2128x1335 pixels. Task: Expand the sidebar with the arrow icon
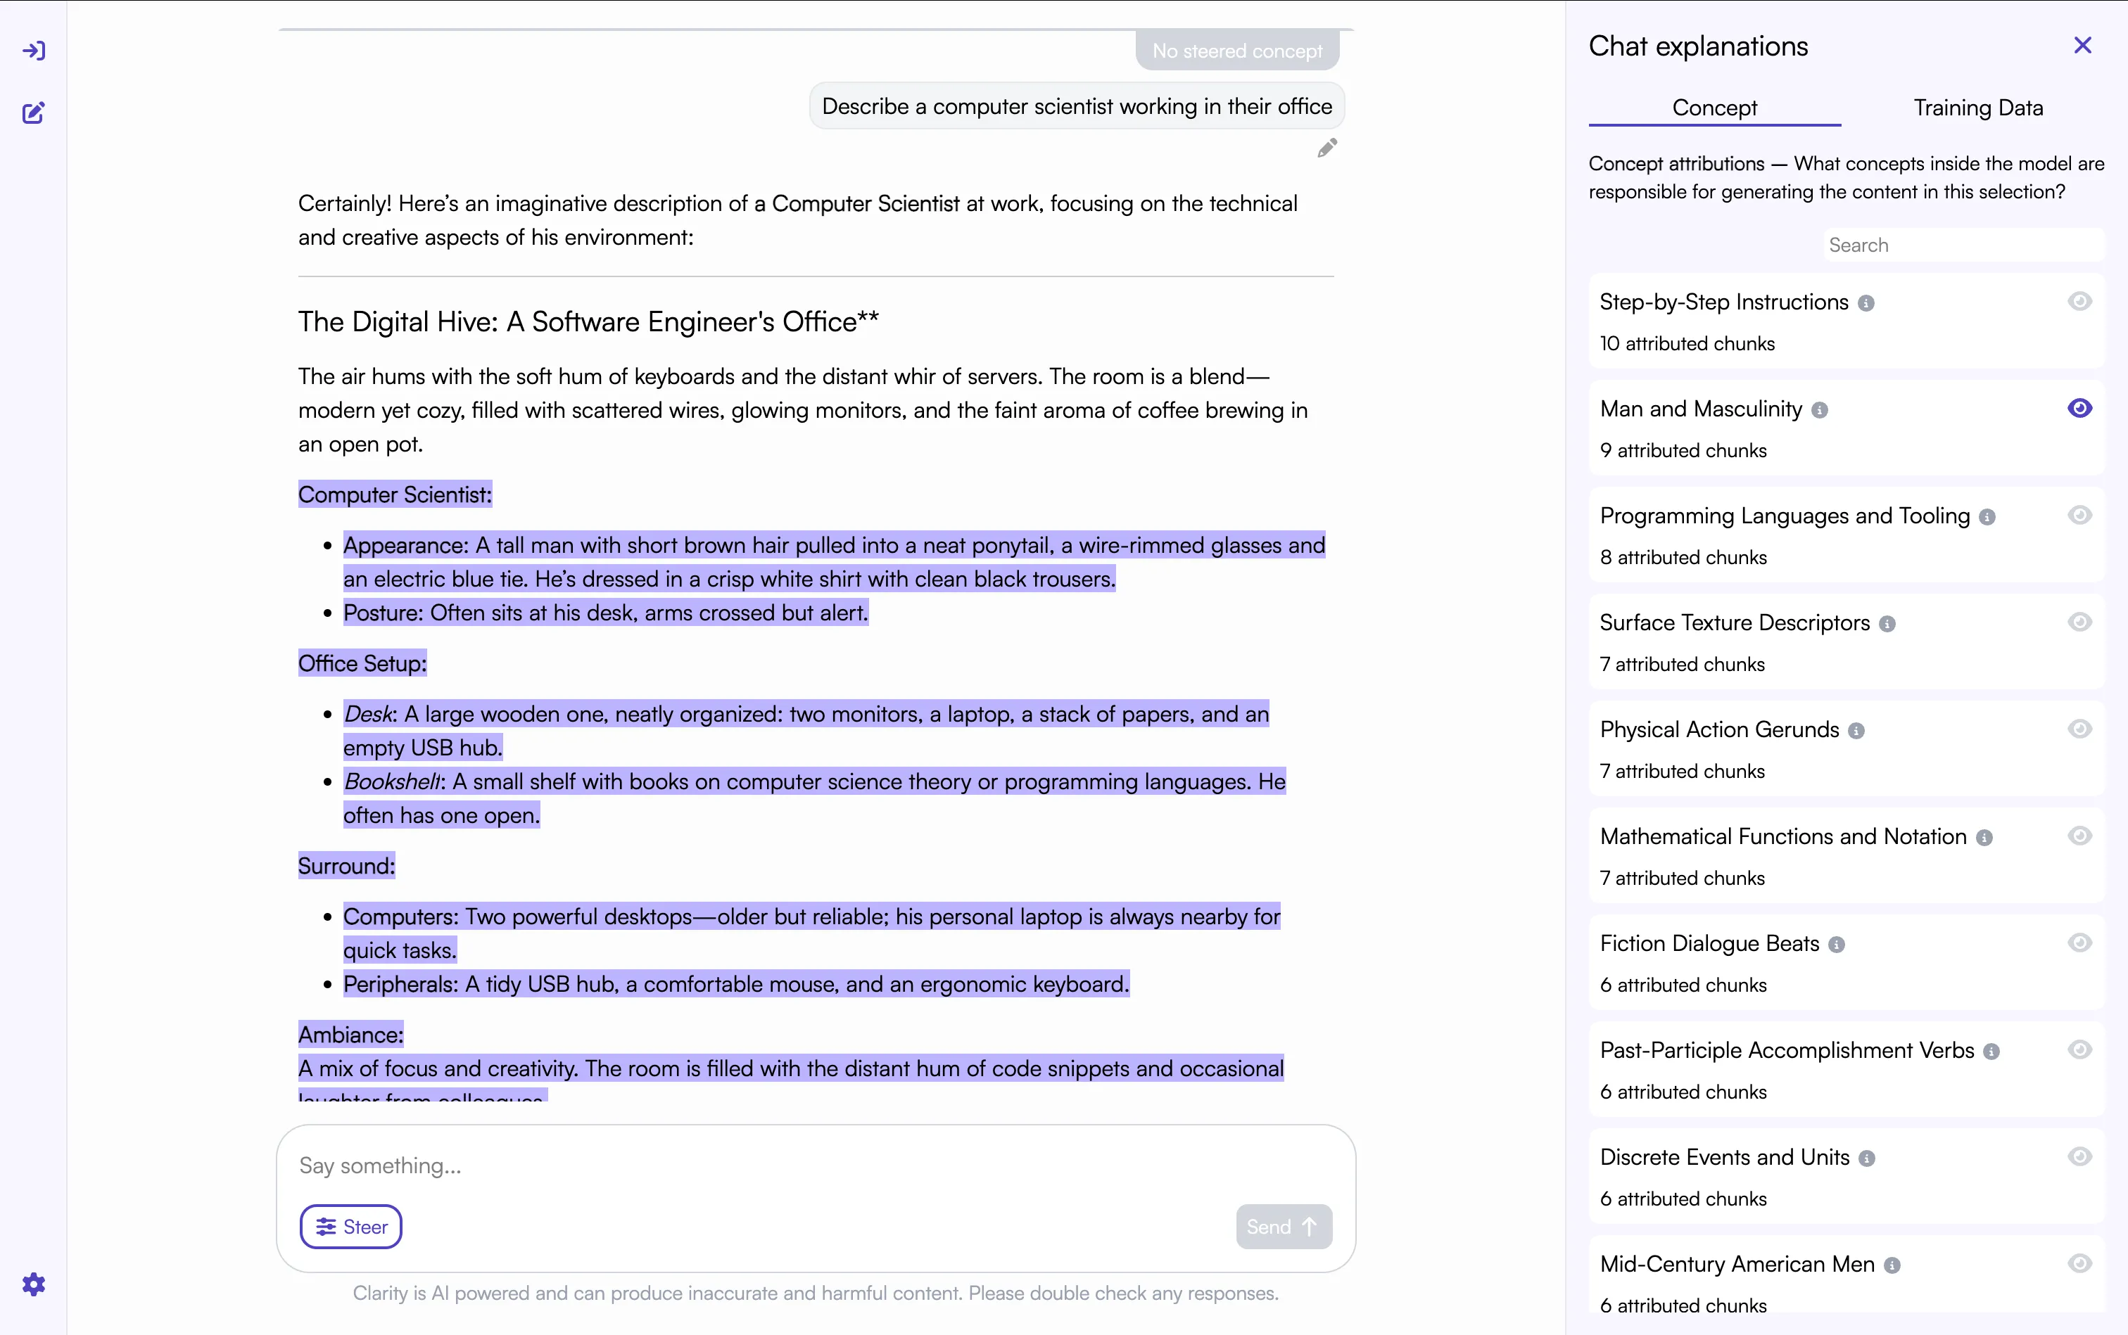pos(34,51)
